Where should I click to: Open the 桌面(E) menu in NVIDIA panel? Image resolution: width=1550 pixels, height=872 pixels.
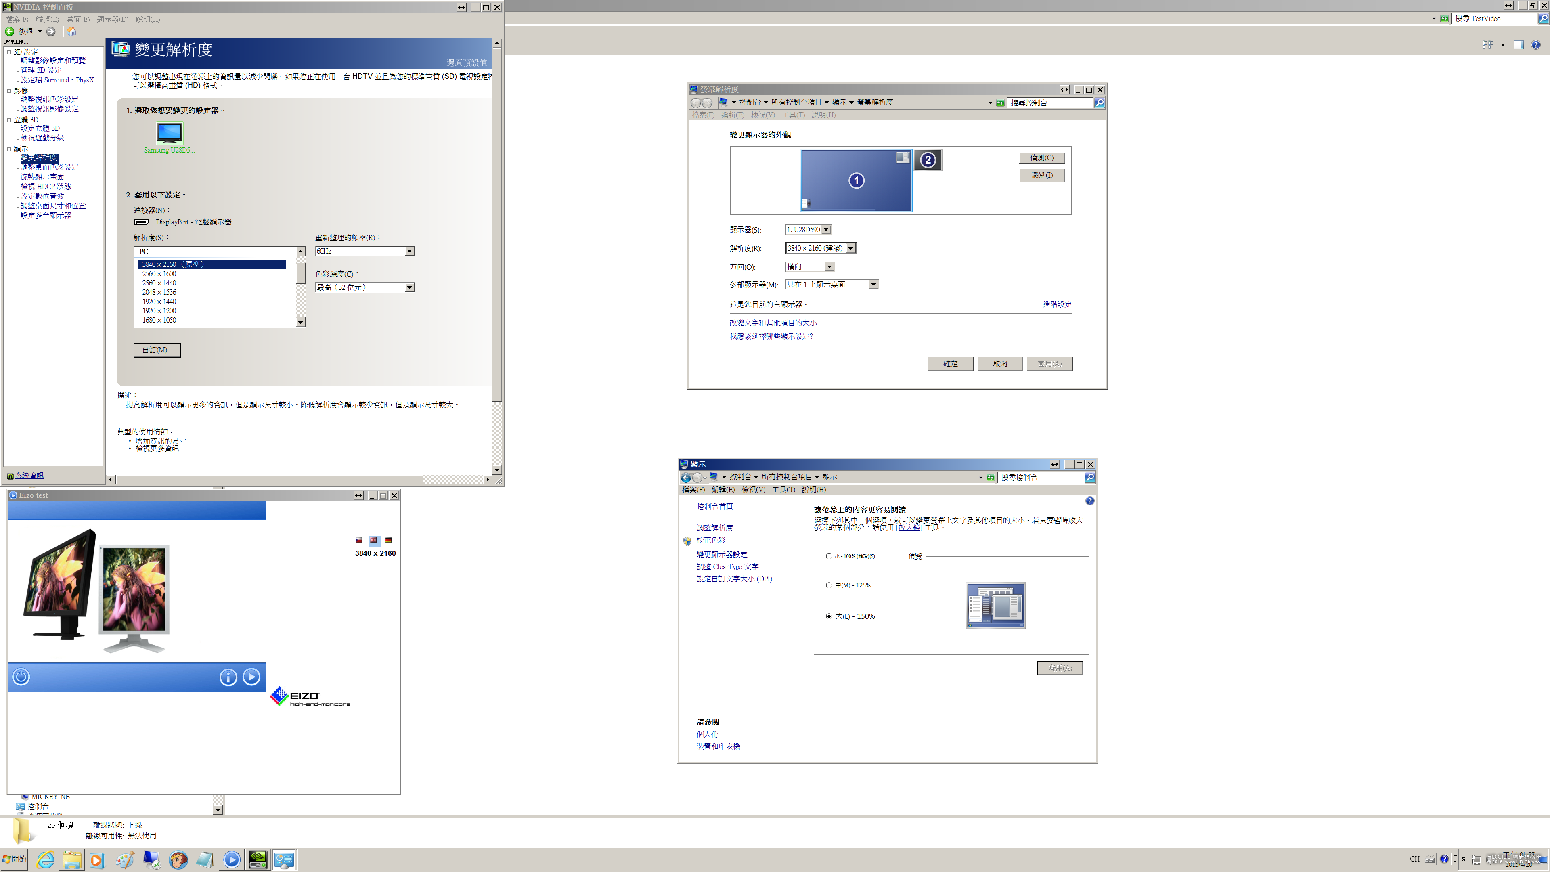pyautogui.click(x=77, y=19)
